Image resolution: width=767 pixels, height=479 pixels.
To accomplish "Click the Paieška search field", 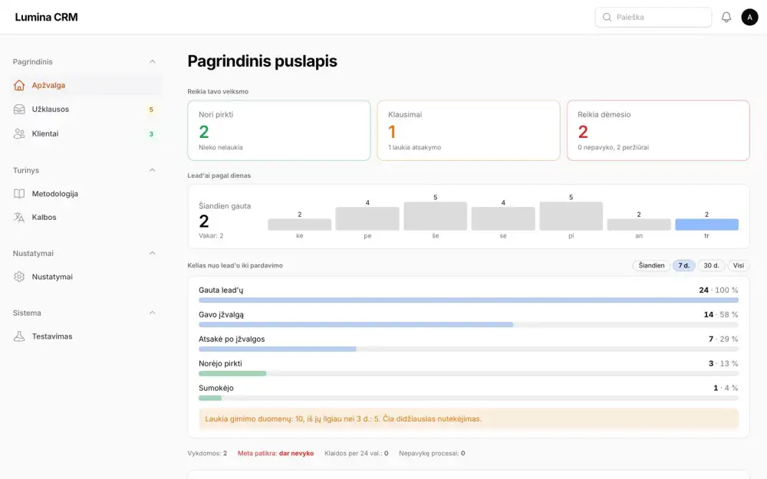I will pyautogui.click(x=653, y=17).
